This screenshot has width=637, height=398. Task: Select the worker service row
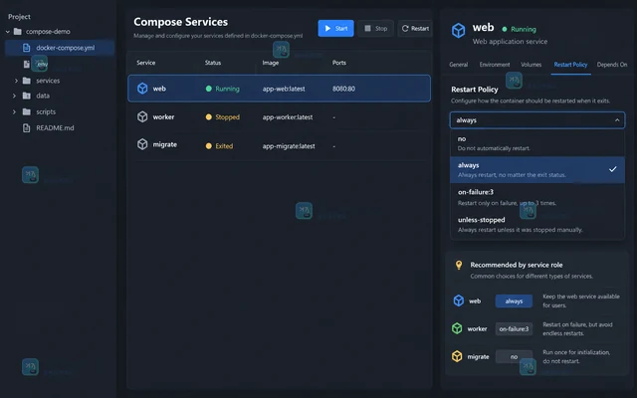[x=279, y=117]
